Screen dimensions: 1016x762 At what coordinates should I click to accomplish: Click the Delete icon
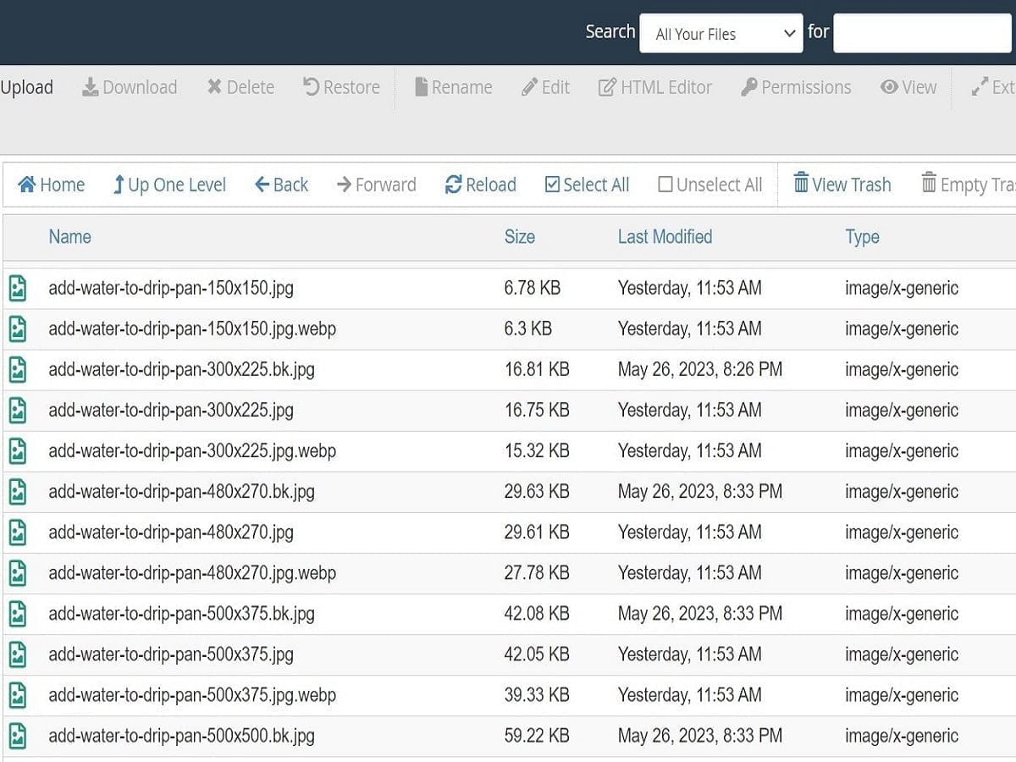pos(240,86)
